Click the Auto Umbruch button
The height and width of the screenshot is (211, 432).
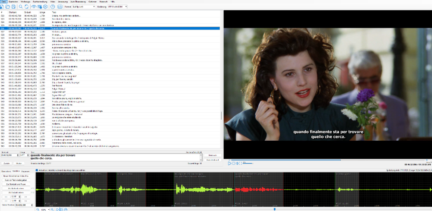pyautogui.click(x=213, y=160)
